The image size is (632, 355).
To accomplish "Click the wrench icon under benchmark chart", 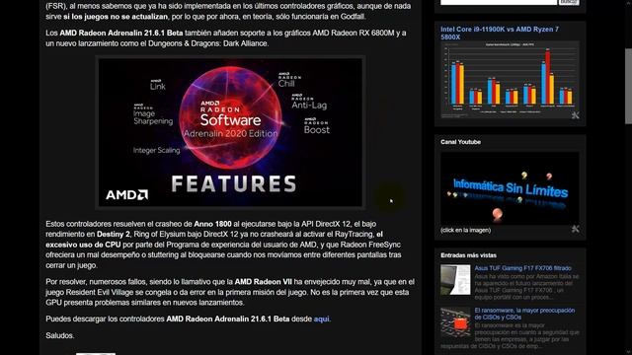I will [575, 115].
